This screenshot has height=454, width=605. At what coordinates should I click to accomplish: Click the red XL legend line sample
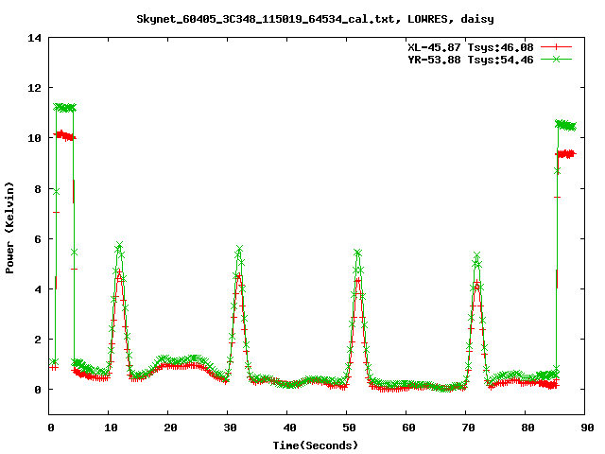[x=556, y=47]
